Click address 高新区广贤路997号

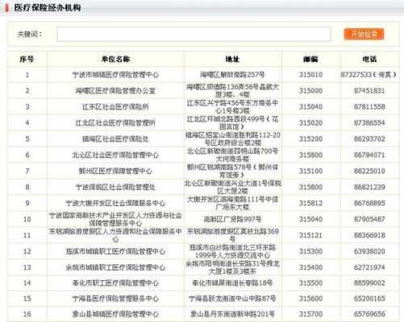[x=232, y=219]
